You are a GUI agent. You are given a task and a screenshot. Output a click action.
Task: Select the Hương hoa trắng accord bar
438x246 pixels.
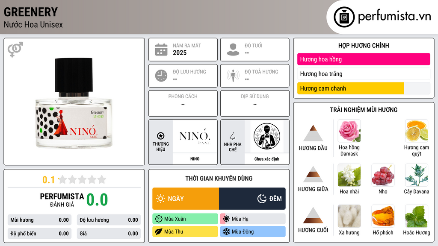[364, 74]
